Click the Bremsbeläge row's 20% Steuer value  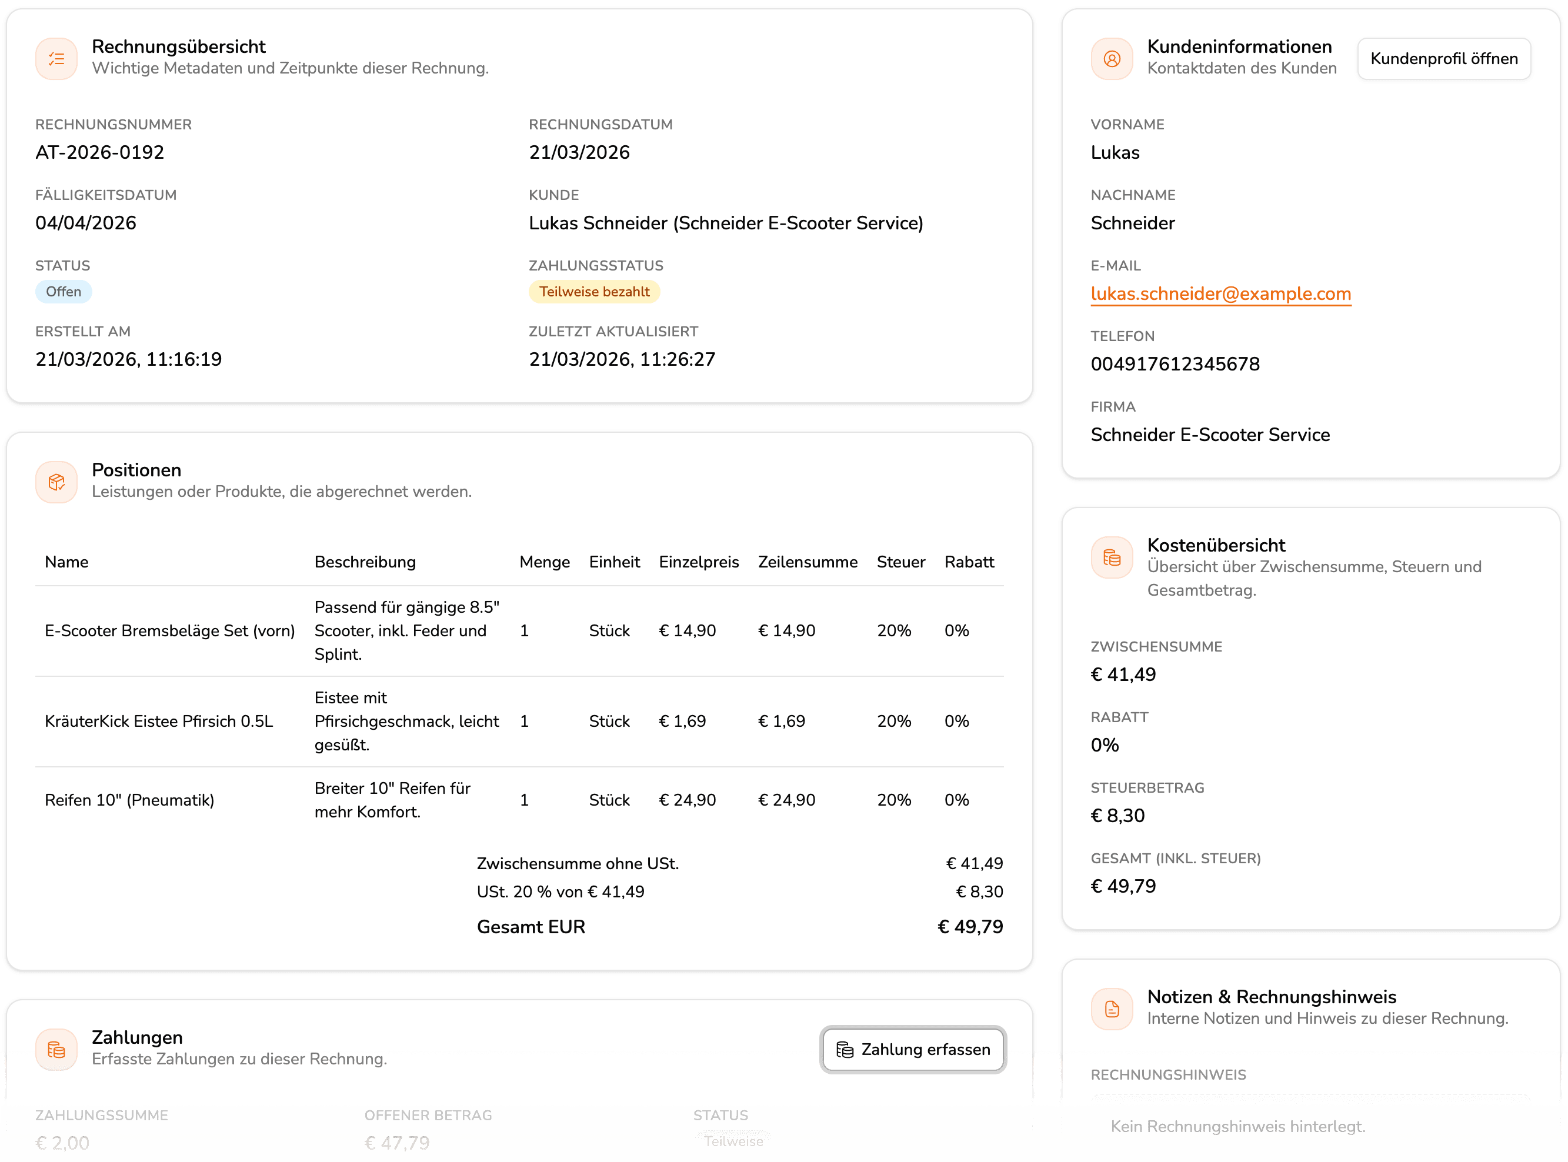tap(893, 630)
